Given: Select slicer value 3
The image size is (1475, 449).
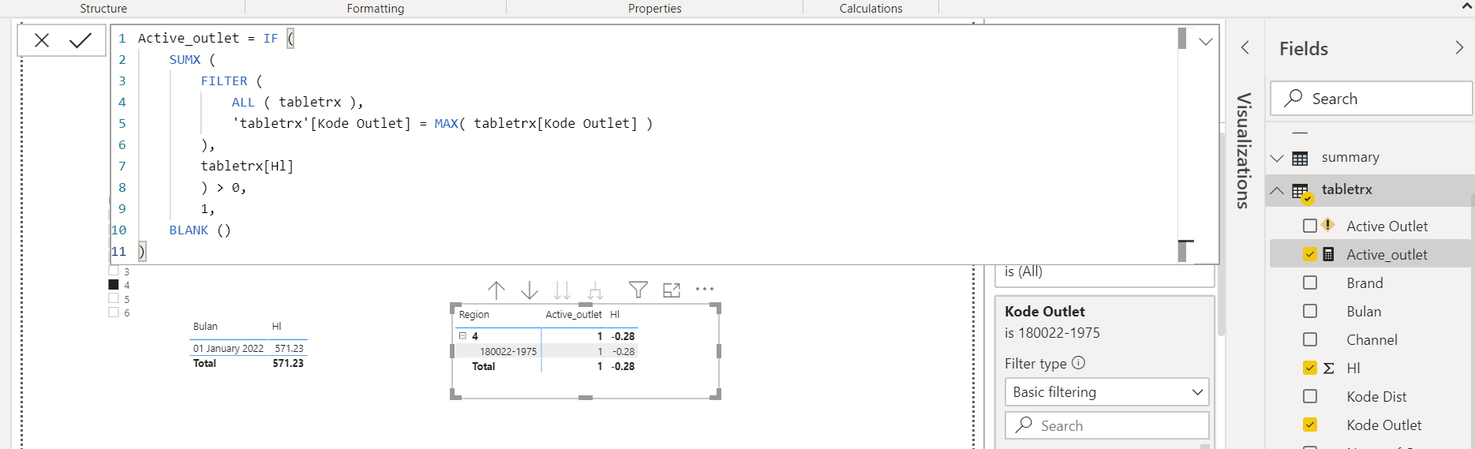Looking at the screenshot, I should click(114, 271).
